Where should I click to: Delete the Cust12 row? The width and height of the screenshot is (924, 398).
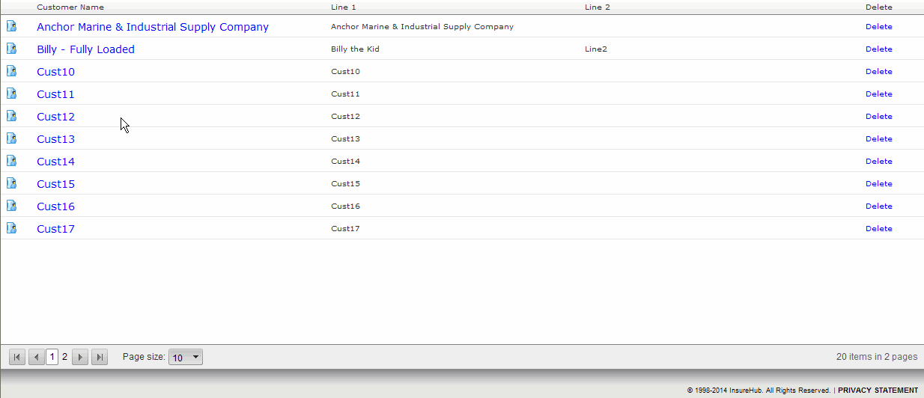(x=879, y=116)
